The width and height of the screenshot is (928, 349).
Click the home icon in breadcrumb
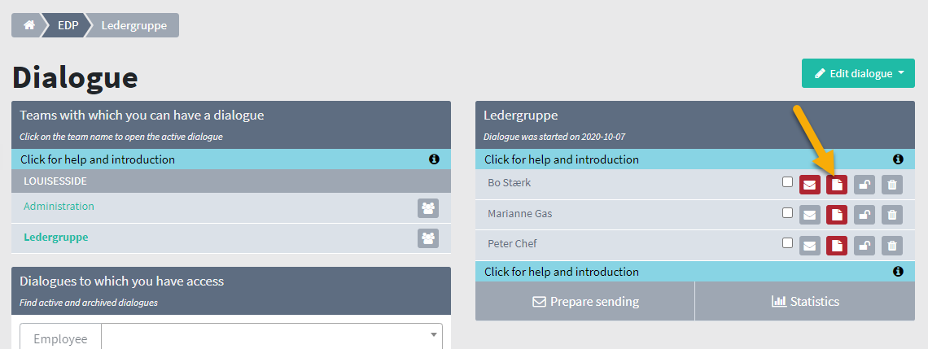coord(28,25)
